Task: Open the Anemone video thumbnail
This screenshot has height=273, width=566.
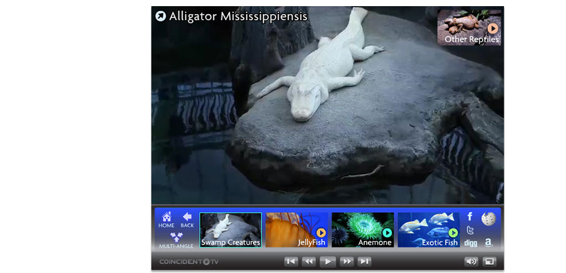Action: pos(362,230)
